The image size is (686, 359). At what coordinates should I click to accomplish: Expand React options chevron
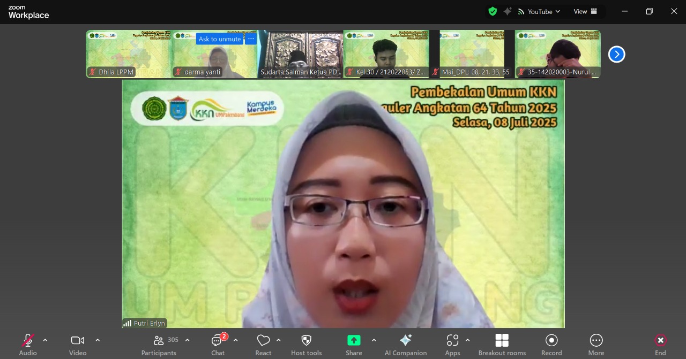(x=278, y=340)
